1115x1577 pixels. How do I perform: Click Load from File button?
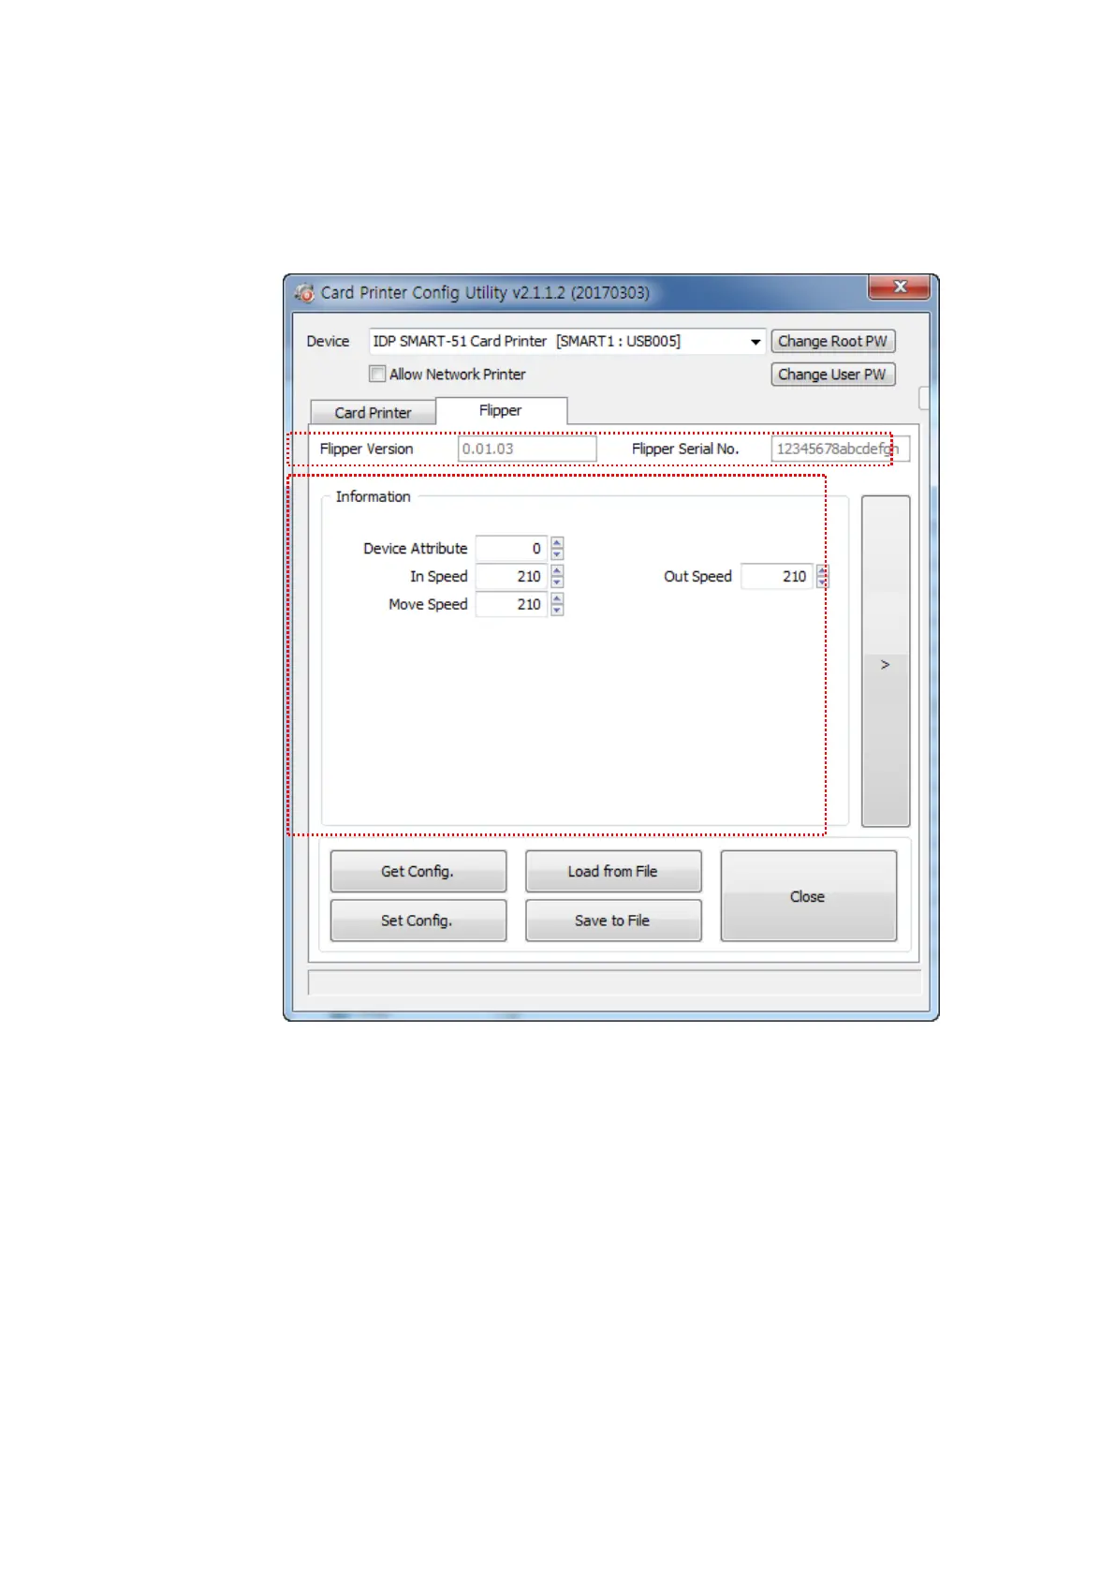tap(613, 872)
